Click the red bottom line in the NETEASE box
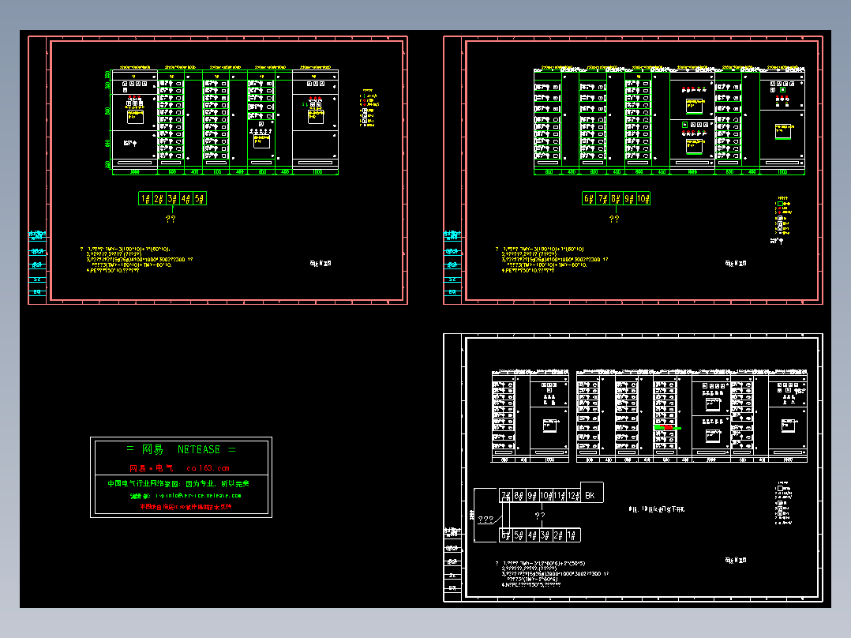Screen dimensions: 851x638 pos(186,507)
